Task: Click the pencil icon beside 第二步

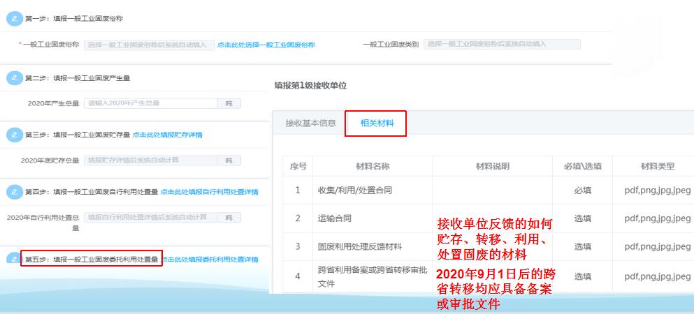Action: click(14, 77)
